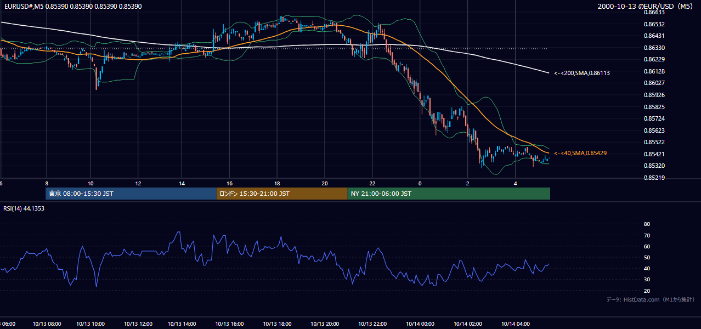Click price axis label 0.85825
Viewport: 701px width, 329px height.
point(654,107)
